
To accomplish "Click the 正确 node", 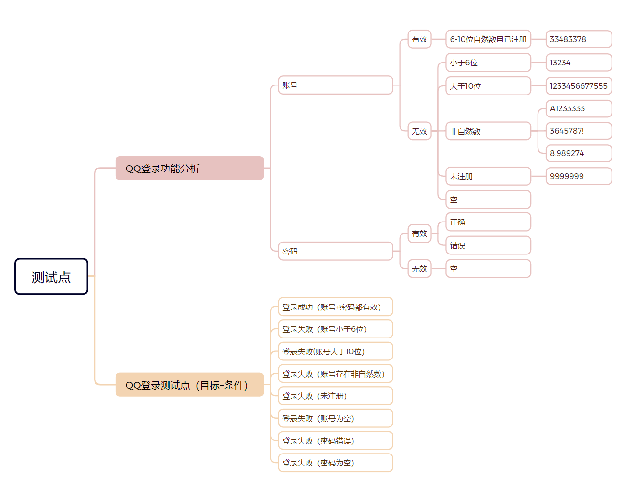I will click(x=488, y=222).
